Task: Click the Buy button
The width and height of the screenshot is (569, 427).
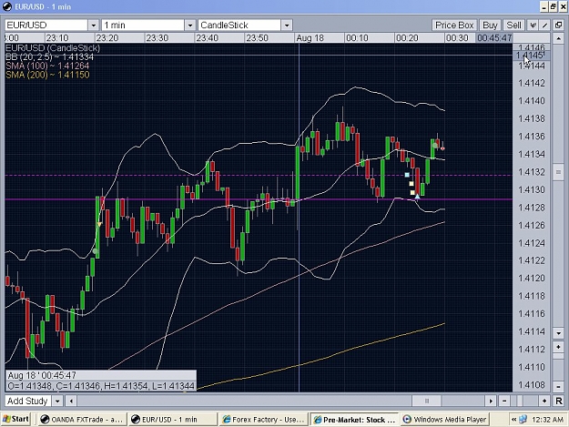Action: click(x=490, y=25)
